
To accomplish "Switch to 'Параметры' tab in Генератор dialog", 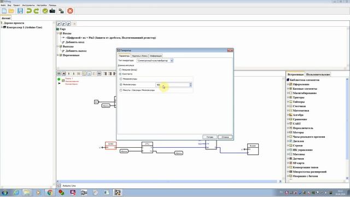I will 124,56.
